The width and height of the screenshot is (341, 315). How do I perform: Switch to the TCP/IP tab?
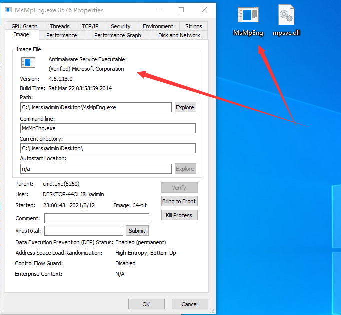pyautogui.click(x=90, y=26)
